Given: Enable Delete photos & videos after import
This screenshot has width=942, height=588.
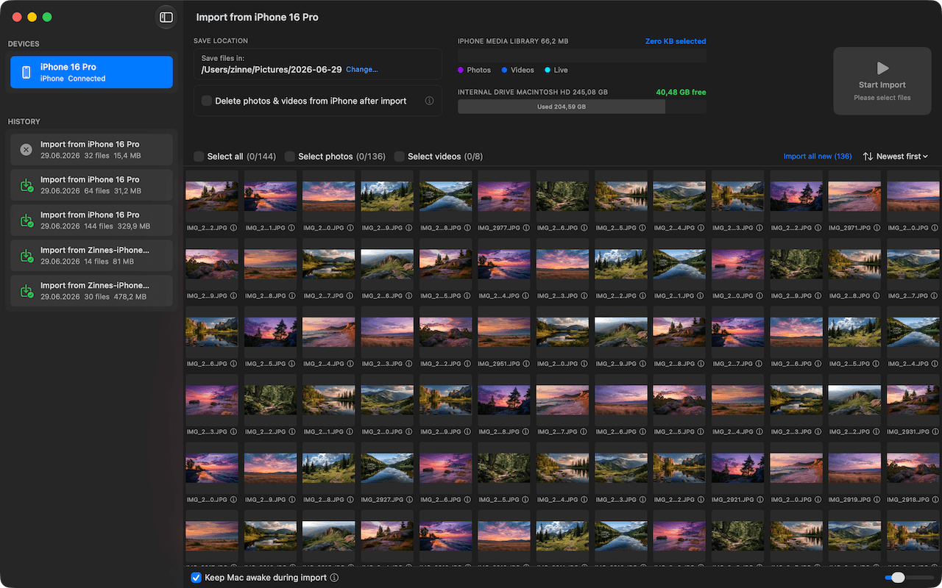Looking at the screenshot, I should (207, 101).
